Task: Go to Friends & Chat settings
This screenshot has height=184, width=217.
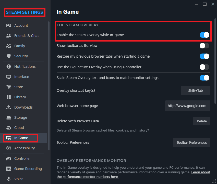Action: click(x=23, y=36)
